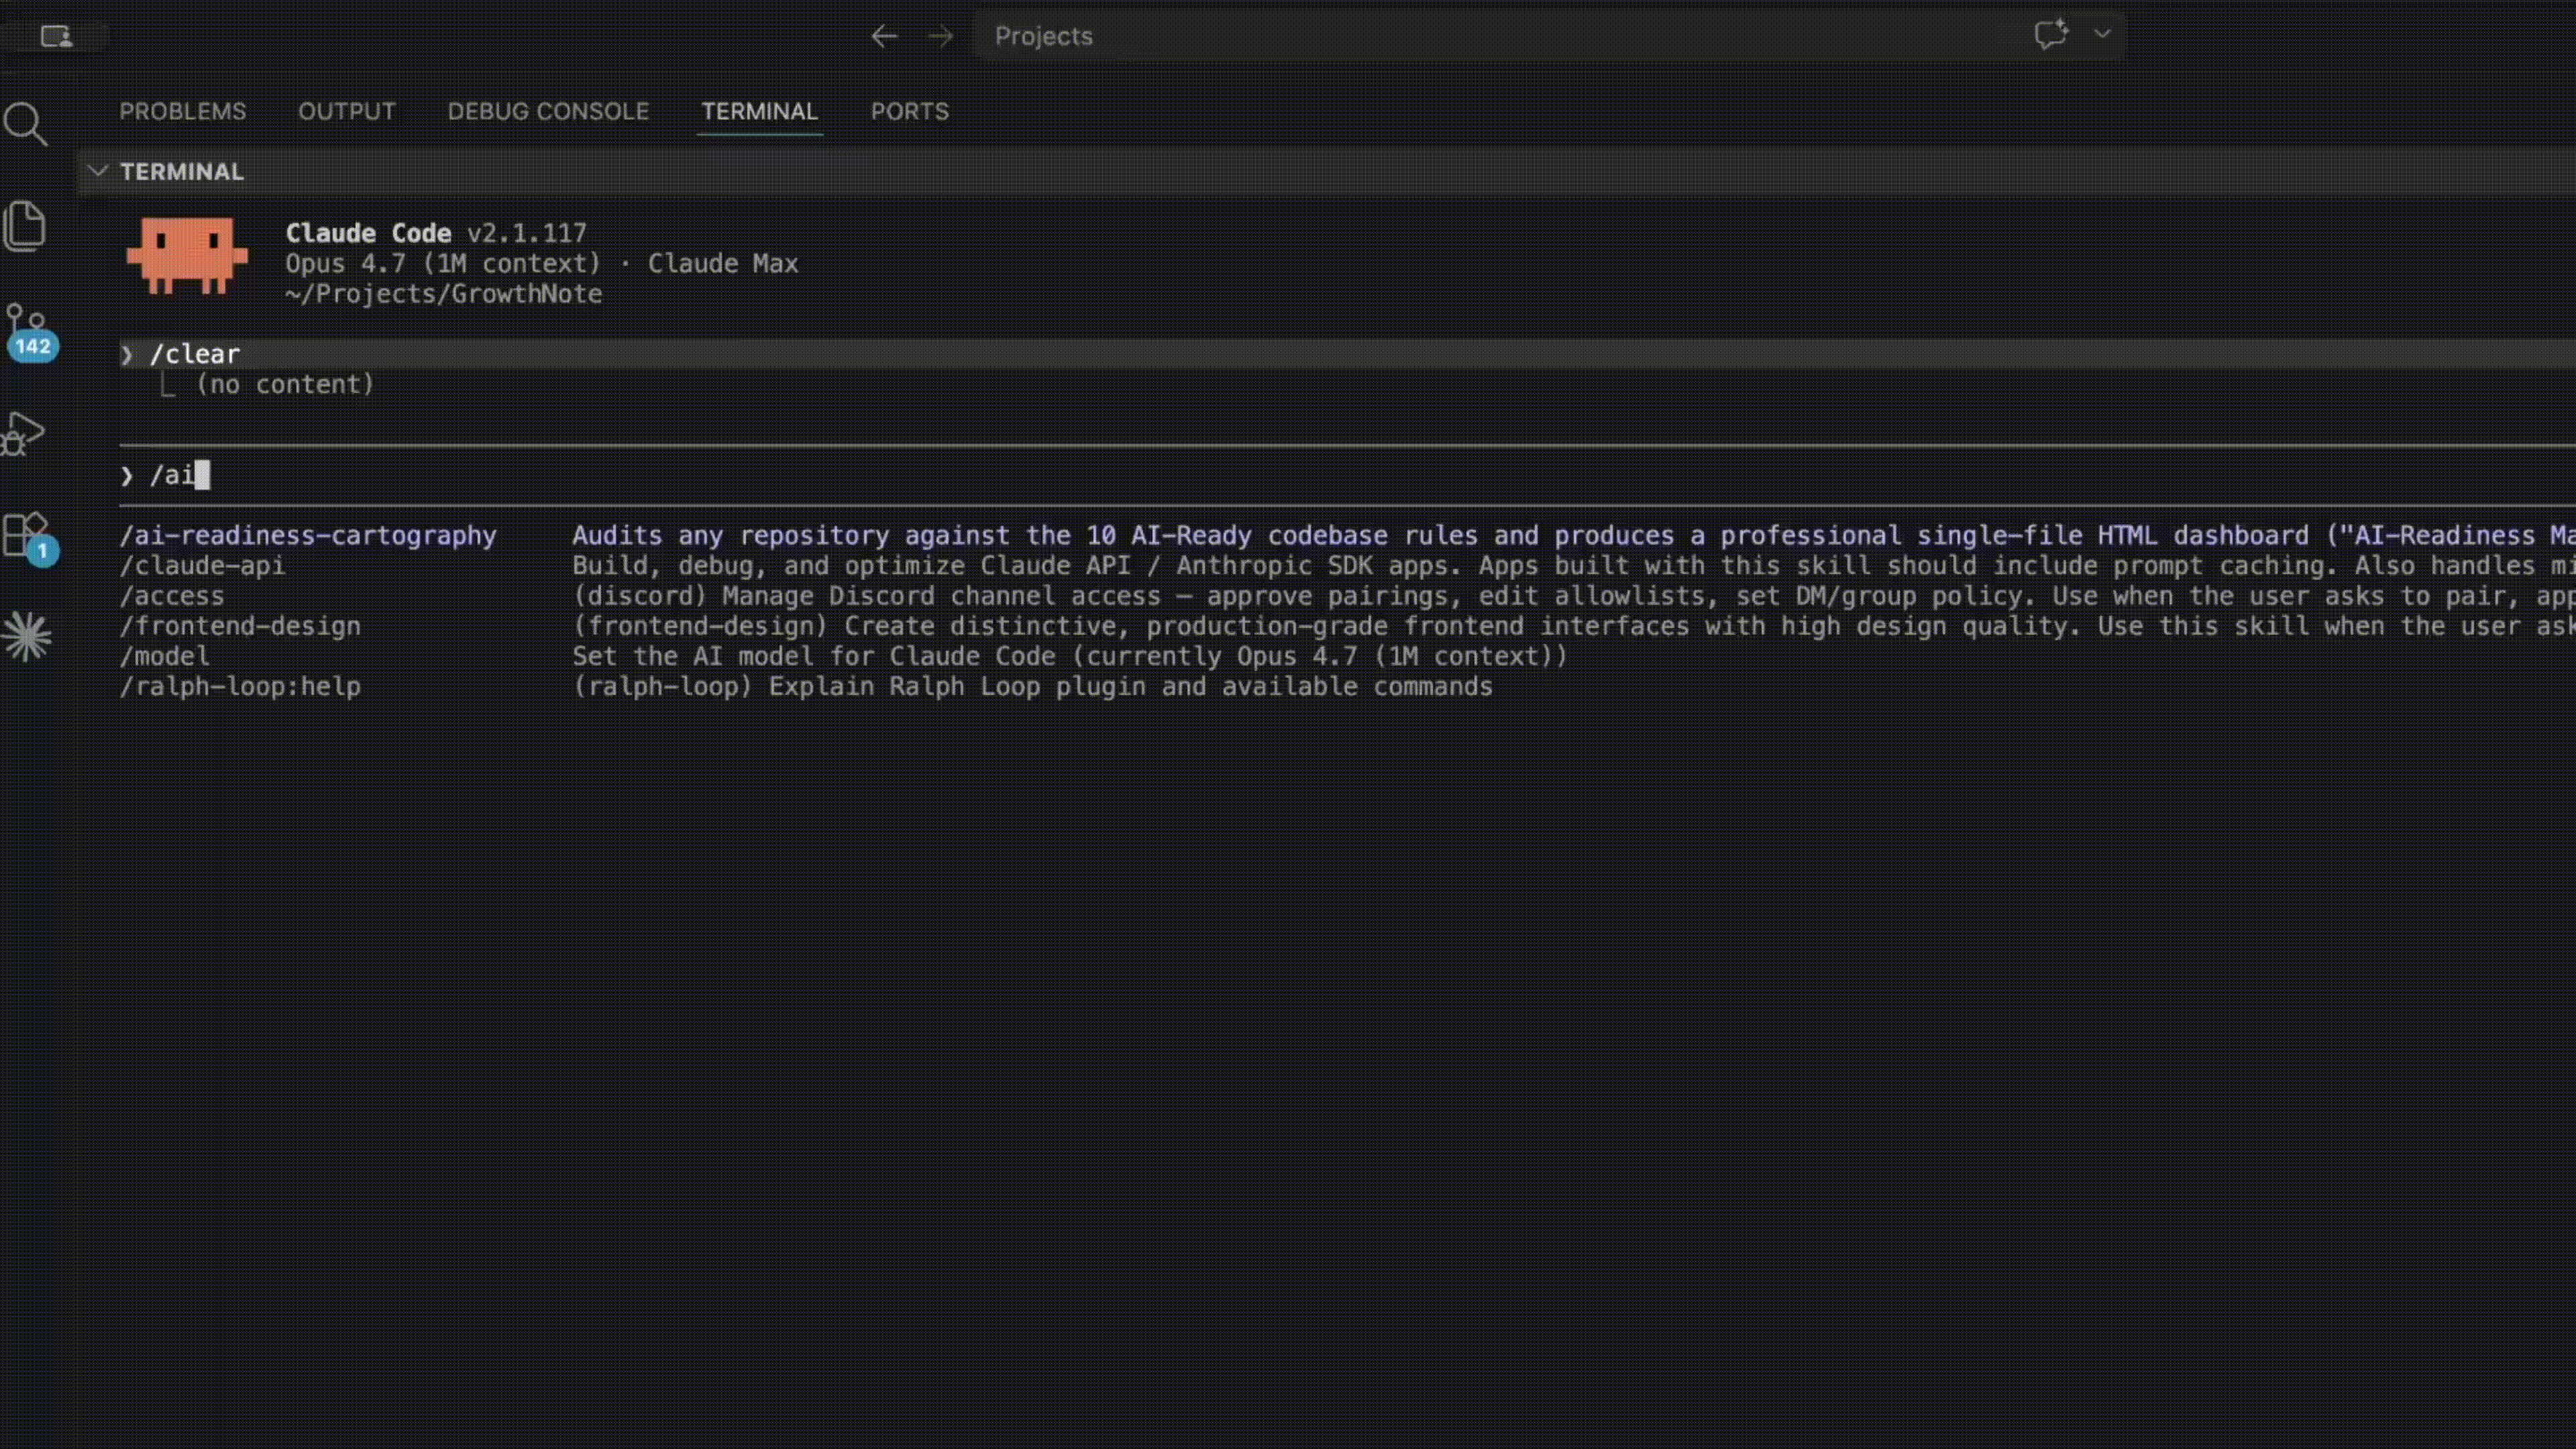Open the dropdown arrow beside chat icon
2576x1449 pixels.
click(2102, 34)
